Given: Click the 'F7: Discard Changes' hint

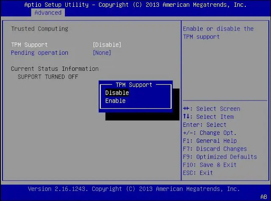Looking at the screenshot, I should click(x=215, y=149).
